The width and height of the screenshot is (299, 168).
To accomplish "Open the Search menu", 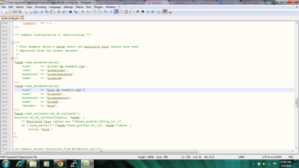I will (20, 7).
